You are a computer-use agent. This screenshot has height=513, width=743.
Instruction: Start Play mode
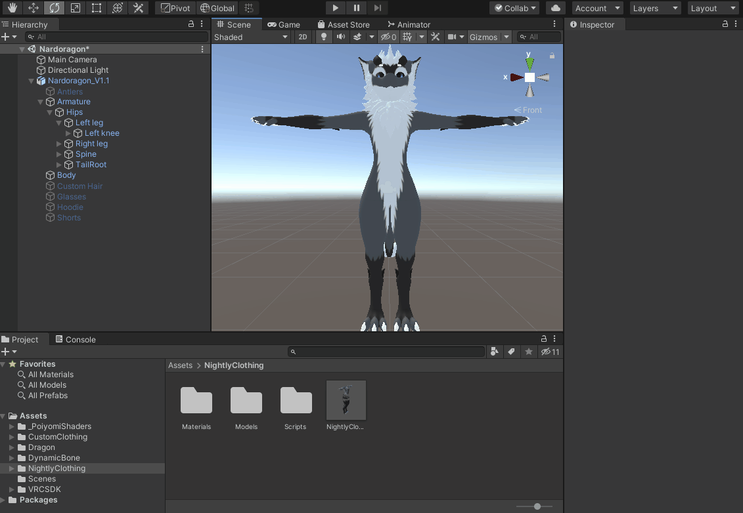(336, 8)
